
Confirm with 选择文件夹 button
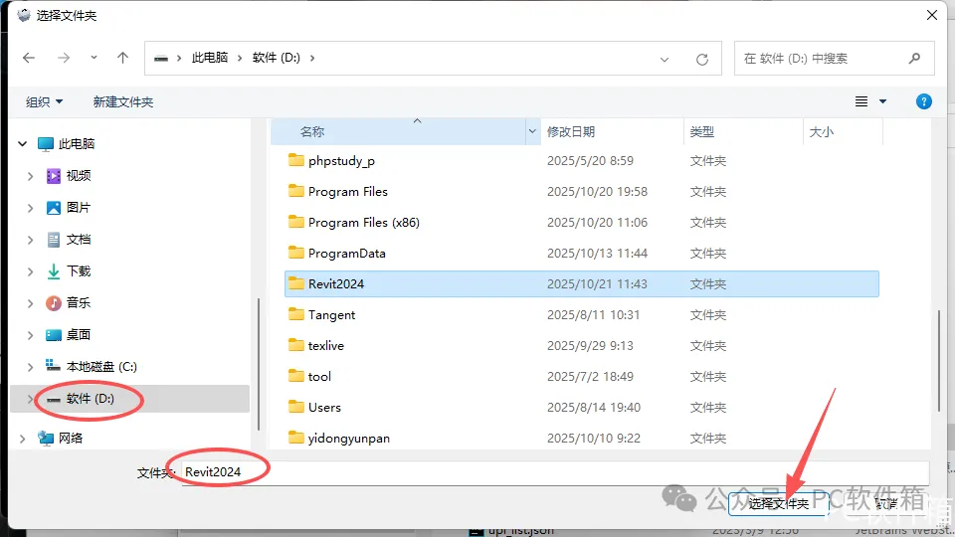[x=778, y=504]
